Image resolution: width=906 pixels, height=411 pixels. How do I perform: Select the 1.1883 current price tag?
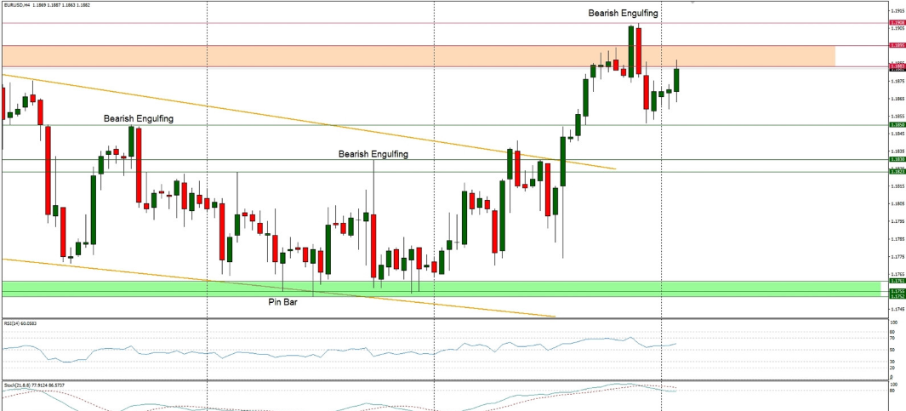pos(896,66)
